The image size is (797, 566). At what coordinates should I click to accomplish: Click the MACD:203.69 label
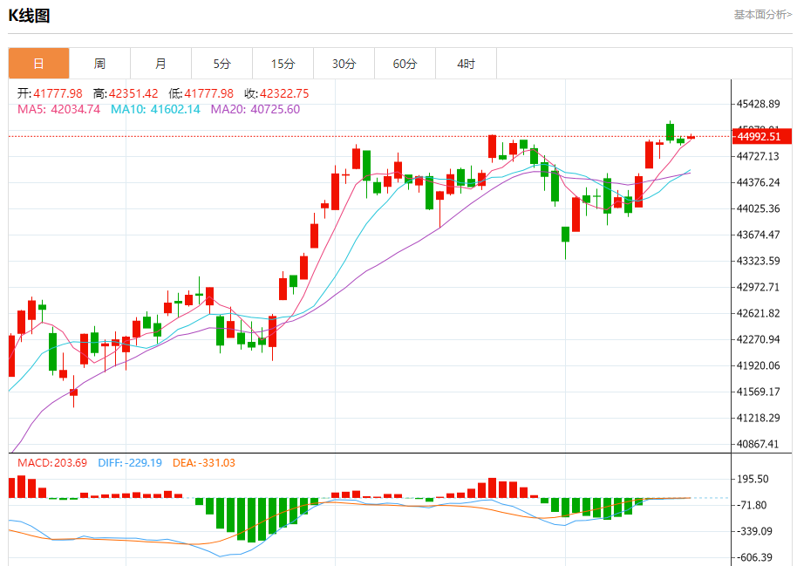coord(52,463)
